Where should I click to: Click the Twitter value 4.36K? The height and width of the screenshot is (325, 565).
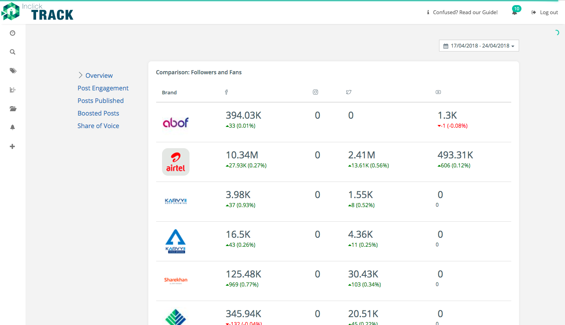[x=361, y=234]
